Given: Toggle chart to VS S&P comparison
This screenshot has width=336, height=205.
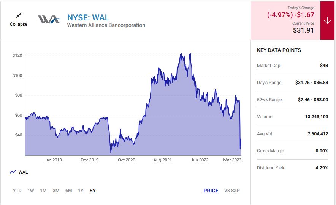Looking at the screenshot, I should pos(232,191).
